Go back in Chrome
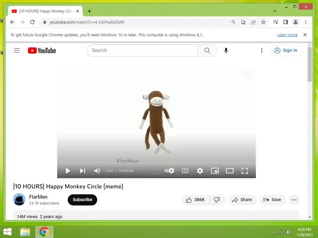This screenshot has width=318, height=238. coord(12,22)
